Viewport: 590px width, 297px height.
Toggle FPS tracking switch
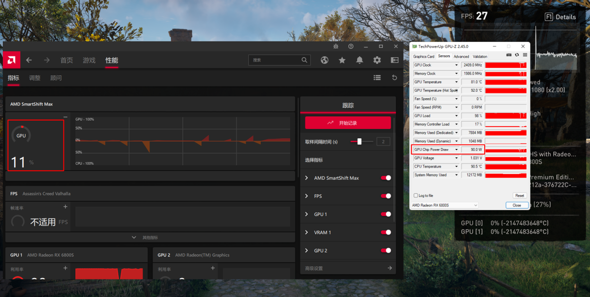click(386, 196)
